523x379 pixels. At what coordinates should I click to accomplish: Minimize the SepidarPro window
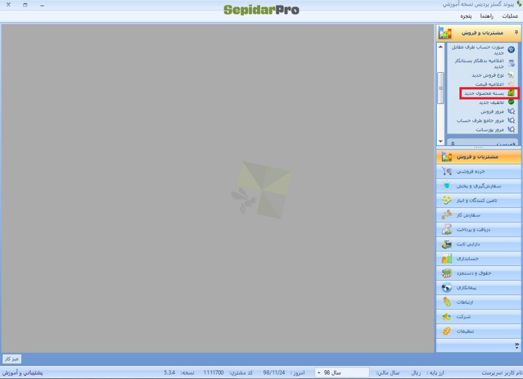pyautogui.click(x=42, y=6)
